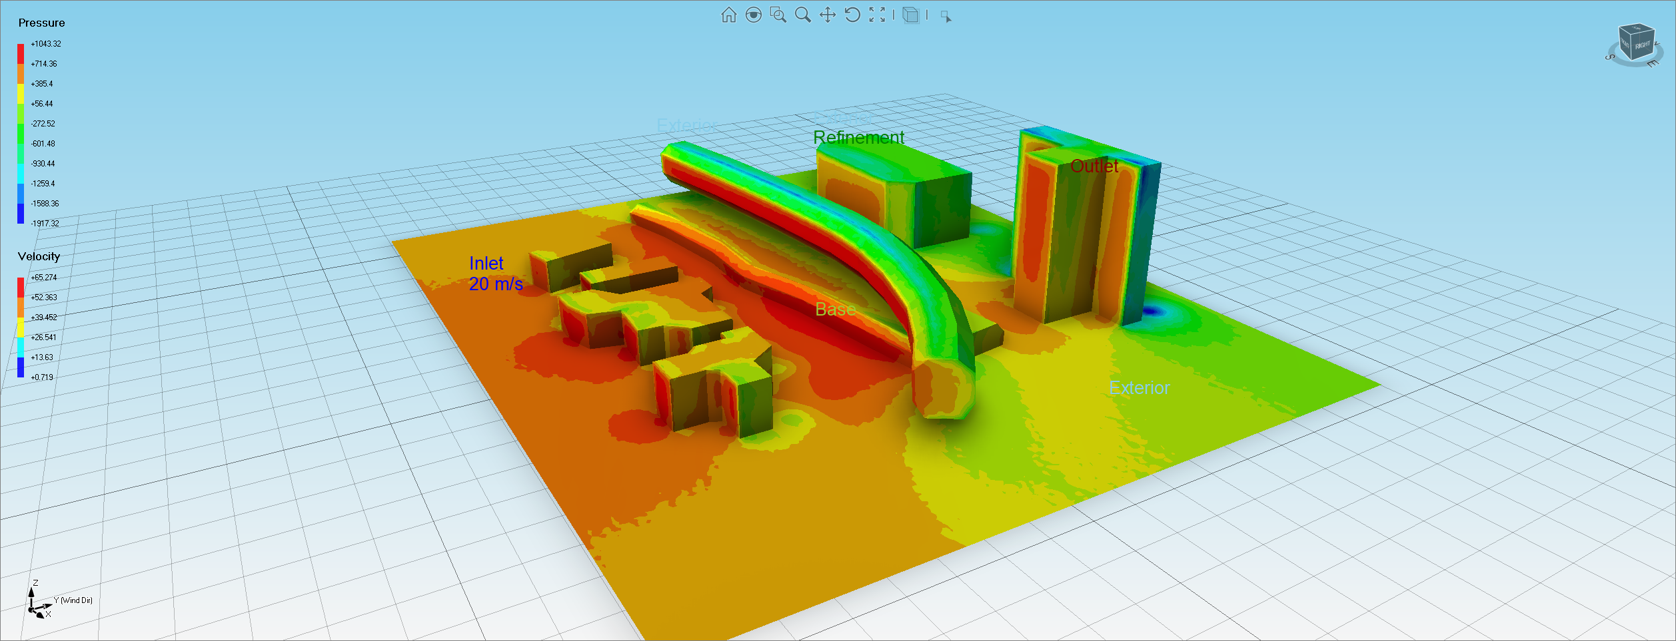Click the E compass direction marker

tap(1653, 65)
